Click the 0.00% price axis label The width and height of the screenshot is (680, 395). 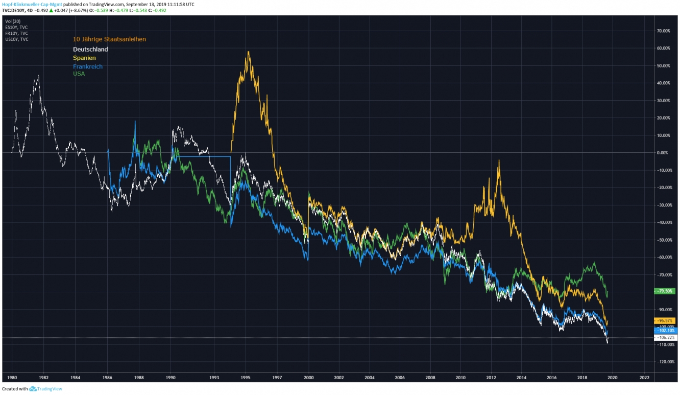click(x=664, y=153)
